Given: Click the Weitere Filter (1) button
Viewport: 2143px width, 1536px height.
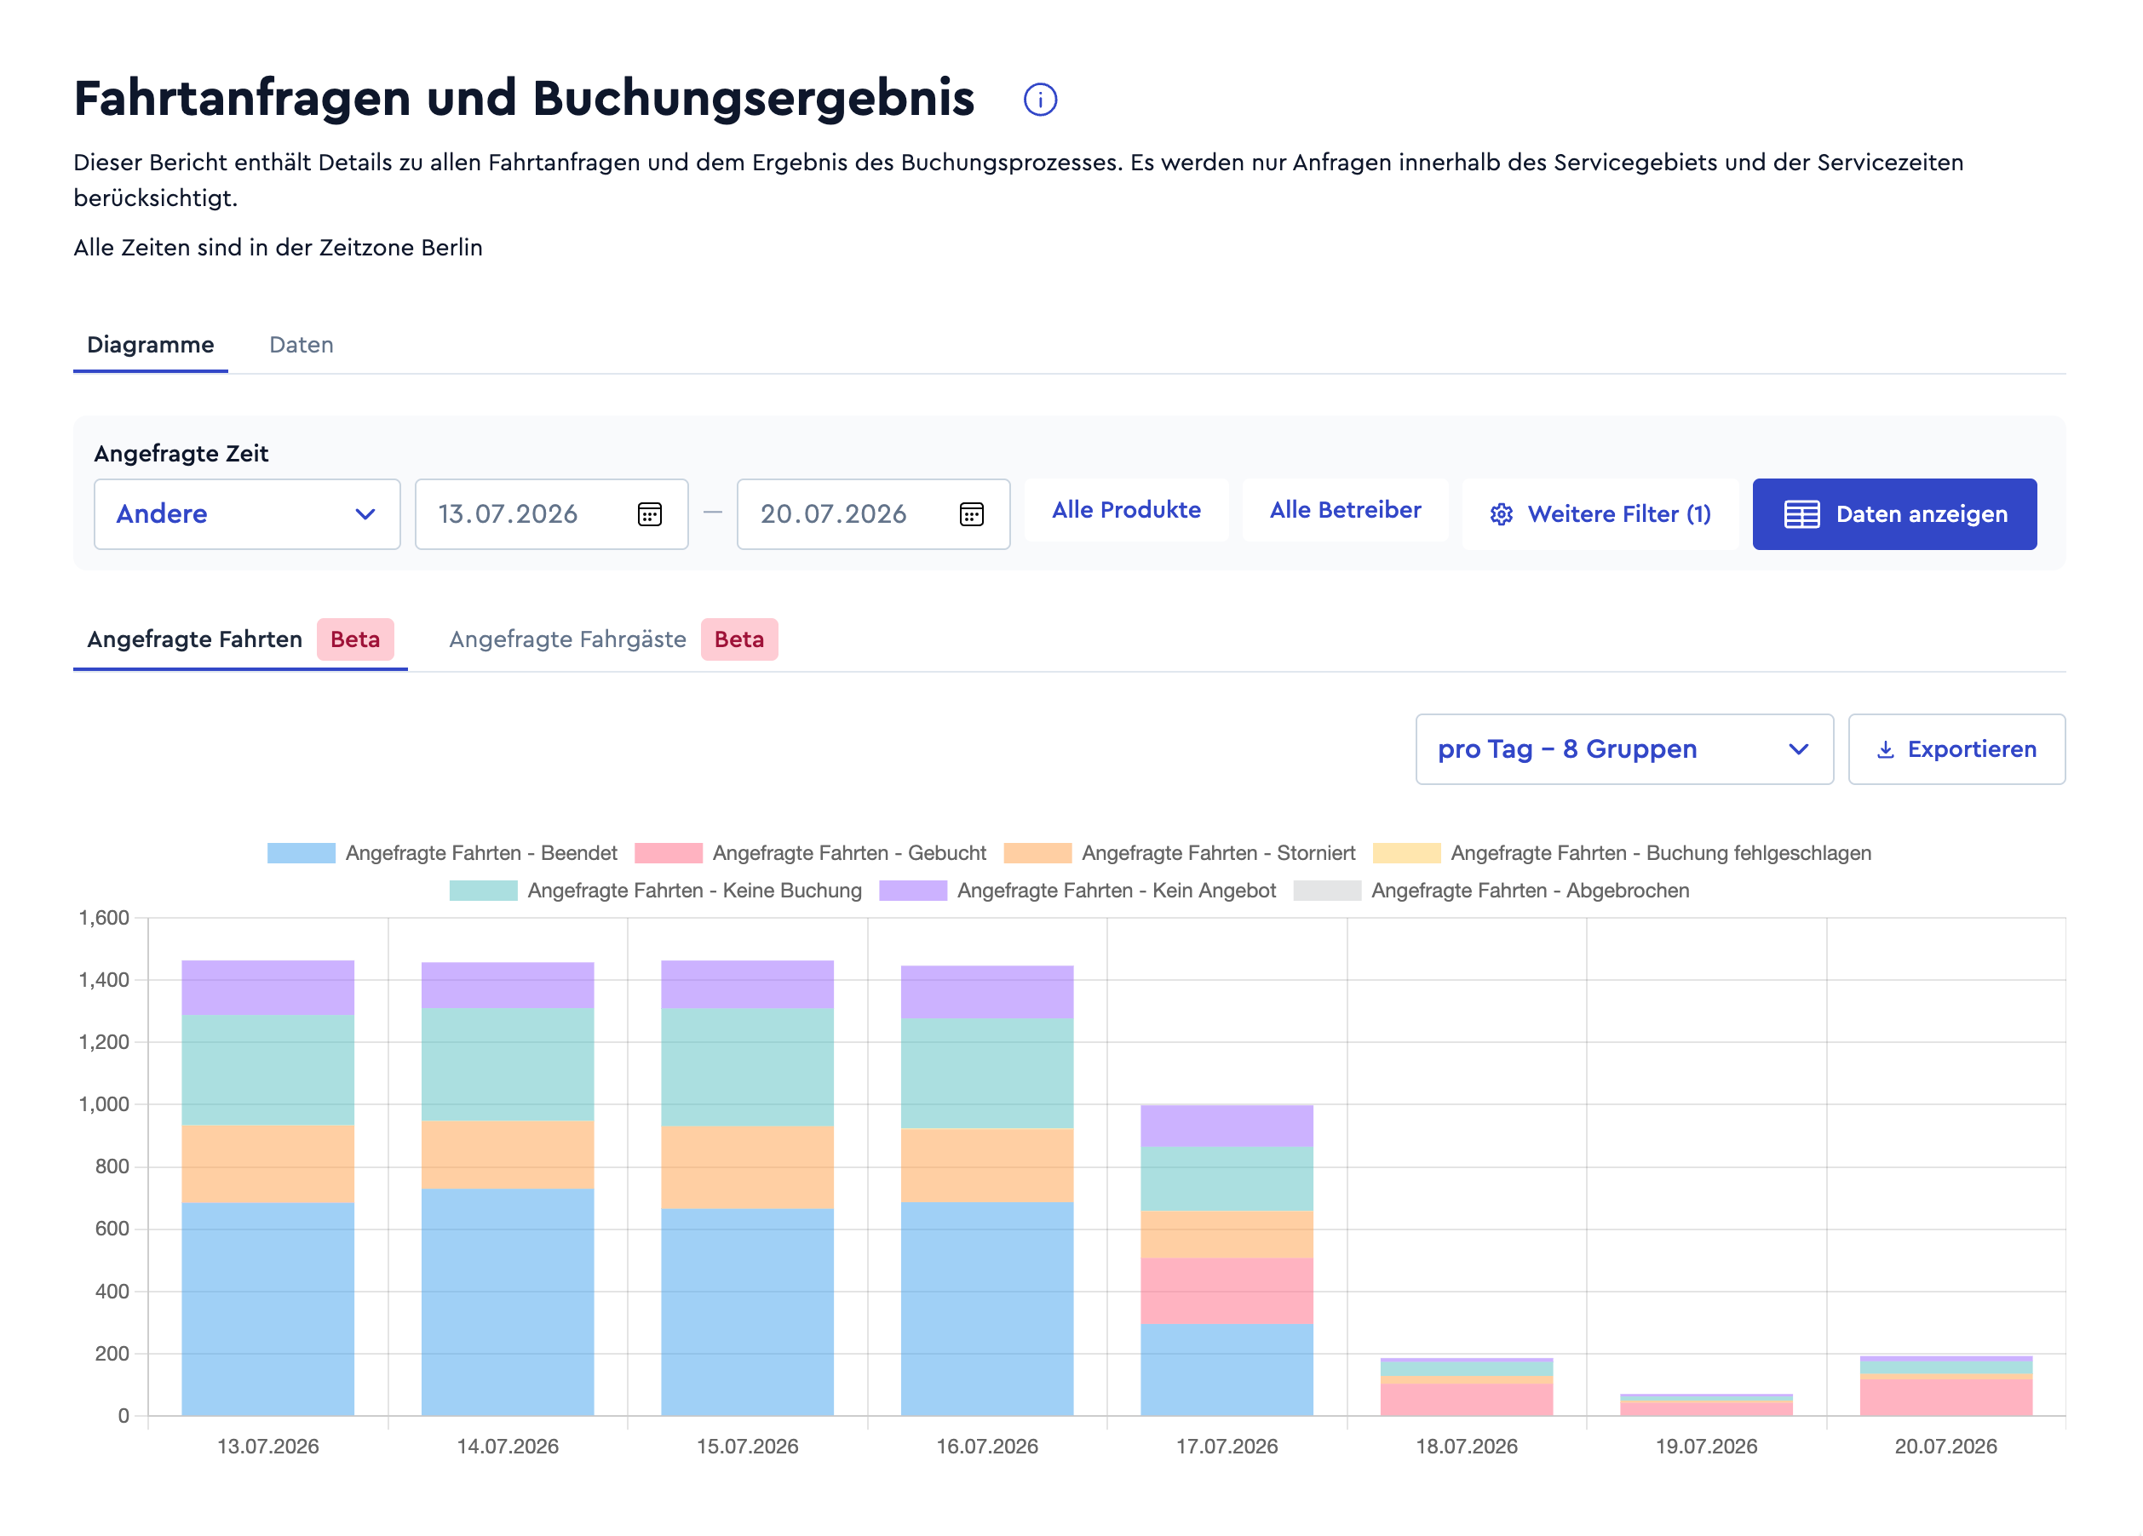Looking at the screenshot, I should click(1600, 514).
